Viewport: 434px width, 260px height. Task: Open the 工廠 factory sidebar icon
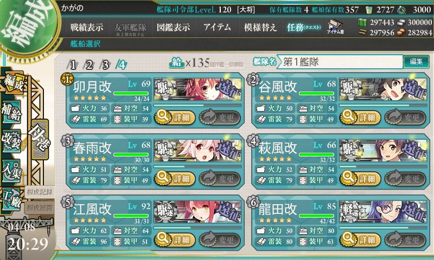(11, 199)
